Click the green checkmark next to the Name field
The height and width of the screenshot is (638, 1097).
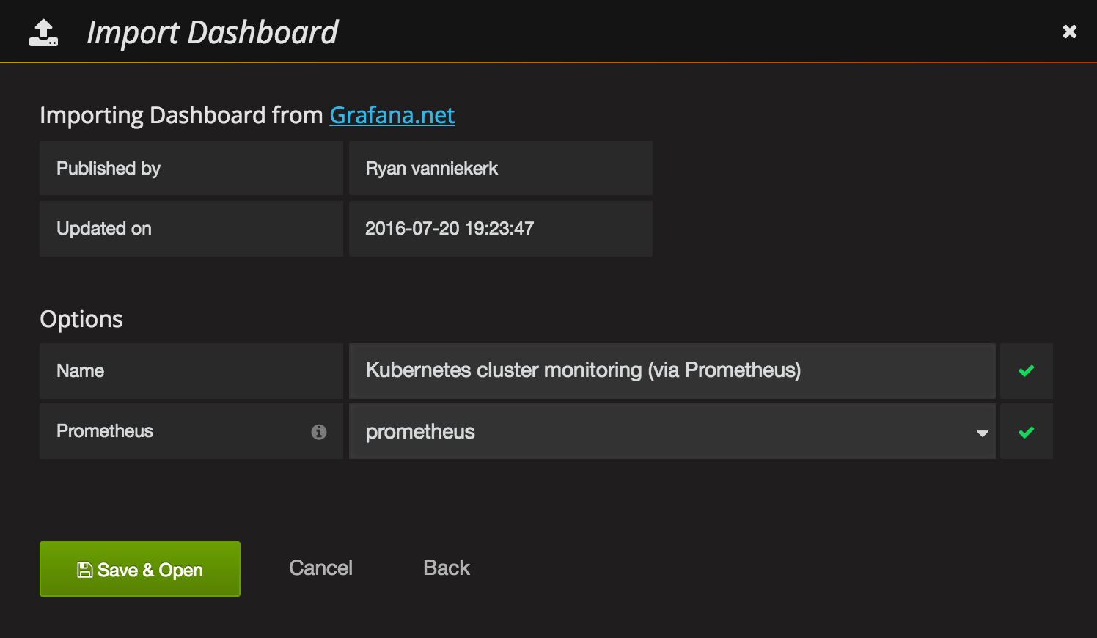(1026, 370)
